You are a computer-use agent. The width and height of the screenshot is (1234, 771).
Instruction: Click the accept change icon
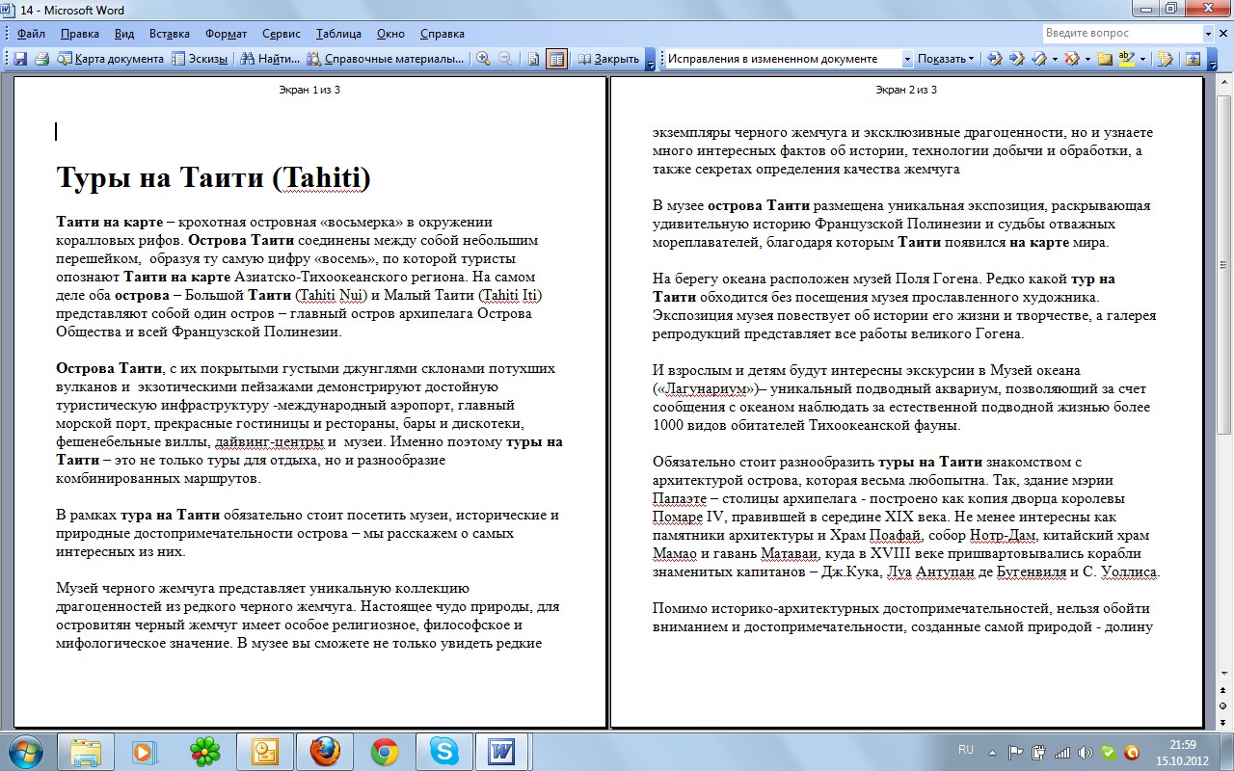tap(1038, 59)
